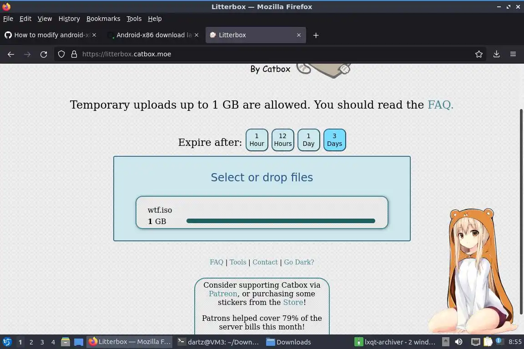Image resolution: width=524 pixels, height=349 pixels.
Task: Click the wtf.iso file name text
Action: click(x=160, y=210)
